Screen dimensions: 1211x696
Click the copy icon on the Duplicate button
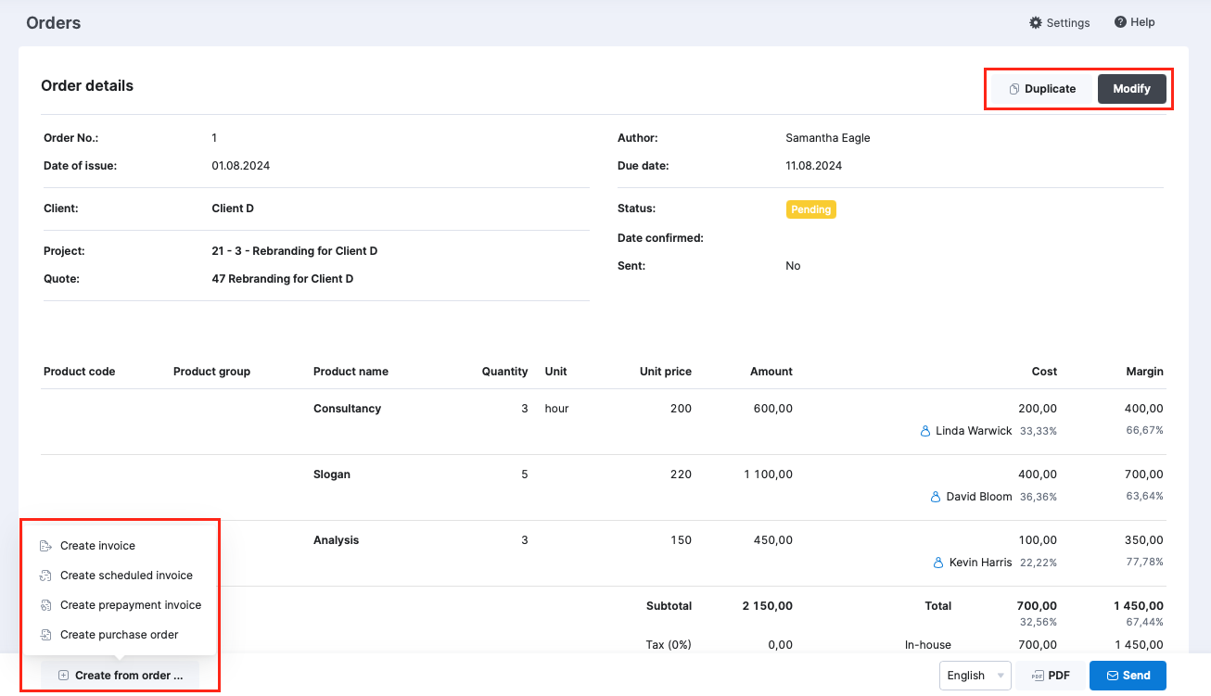click(1014, 89)
